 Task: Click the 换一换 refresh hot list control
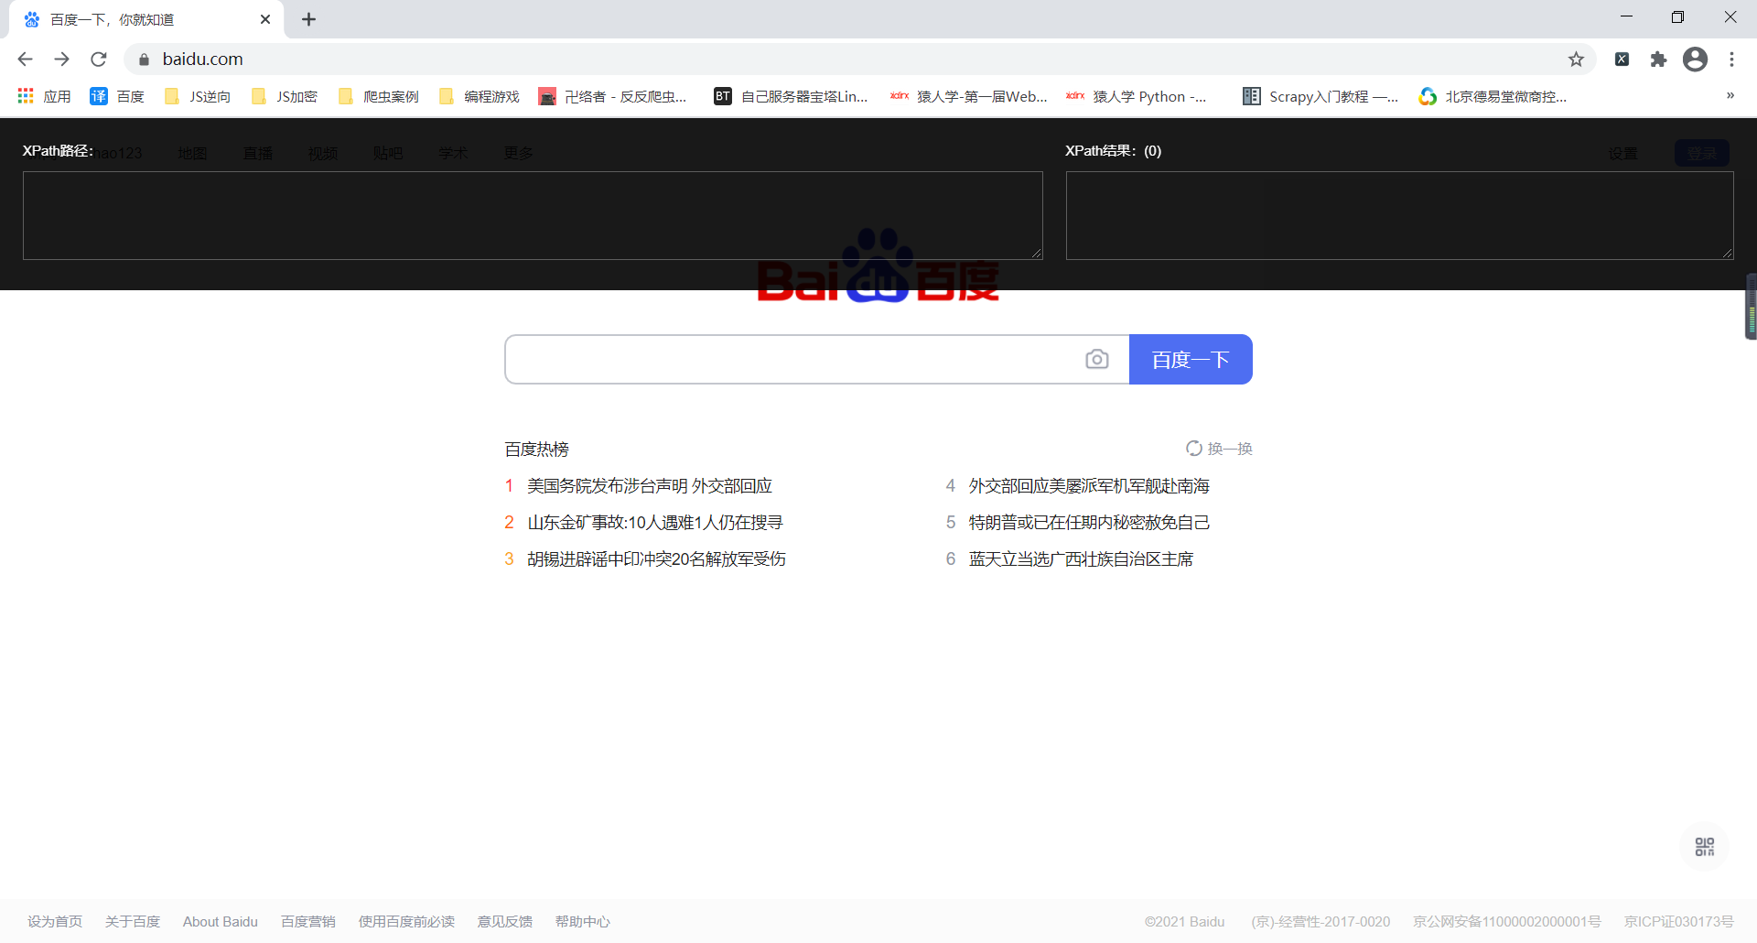[1219, 448]
